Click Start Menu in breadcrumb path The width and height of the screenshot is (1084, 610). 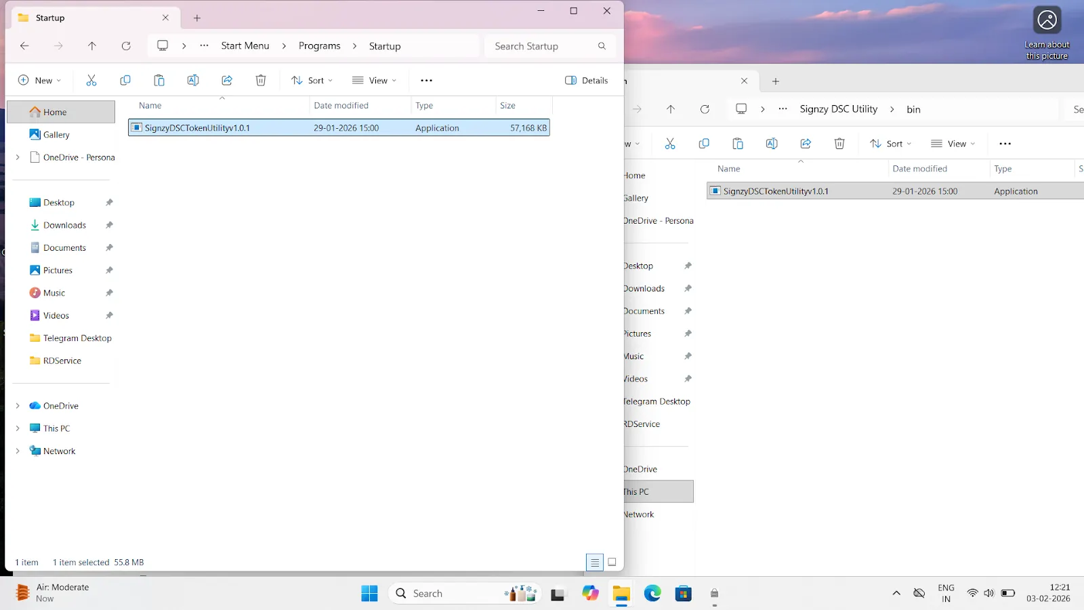[x=245, y=46]
